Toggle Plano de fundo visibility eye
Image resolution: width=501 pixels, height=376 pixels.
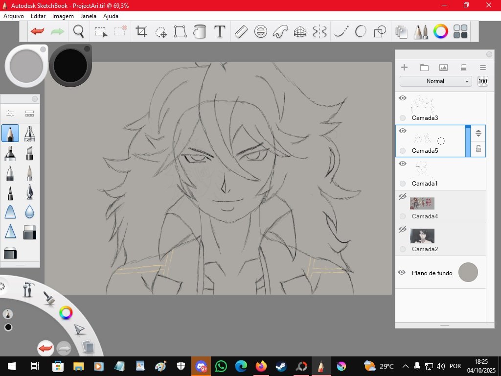coord(402,272)
